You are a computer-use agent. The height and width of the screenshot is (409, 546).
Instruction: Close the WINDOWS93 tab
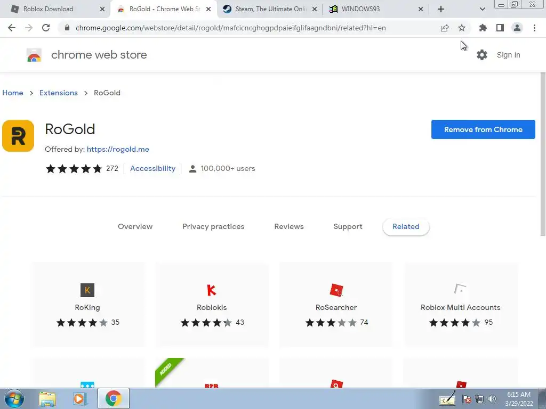point(421,9)
